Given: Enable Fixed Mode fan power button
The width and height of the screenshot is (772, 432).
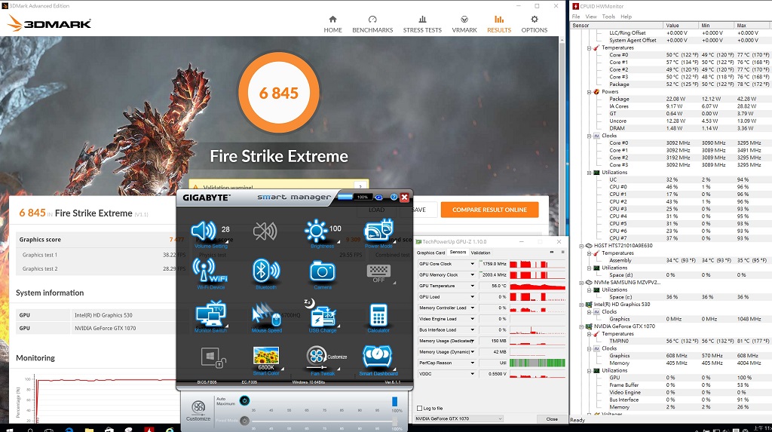Looking at the screenshot, I should click(245, 421).
